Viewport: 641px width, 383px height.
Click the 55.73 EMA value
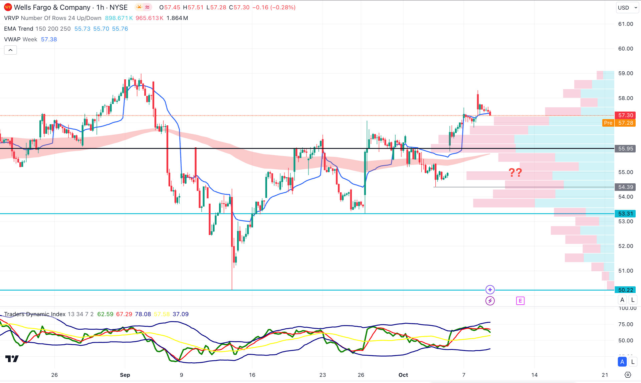tap(82, 29)
